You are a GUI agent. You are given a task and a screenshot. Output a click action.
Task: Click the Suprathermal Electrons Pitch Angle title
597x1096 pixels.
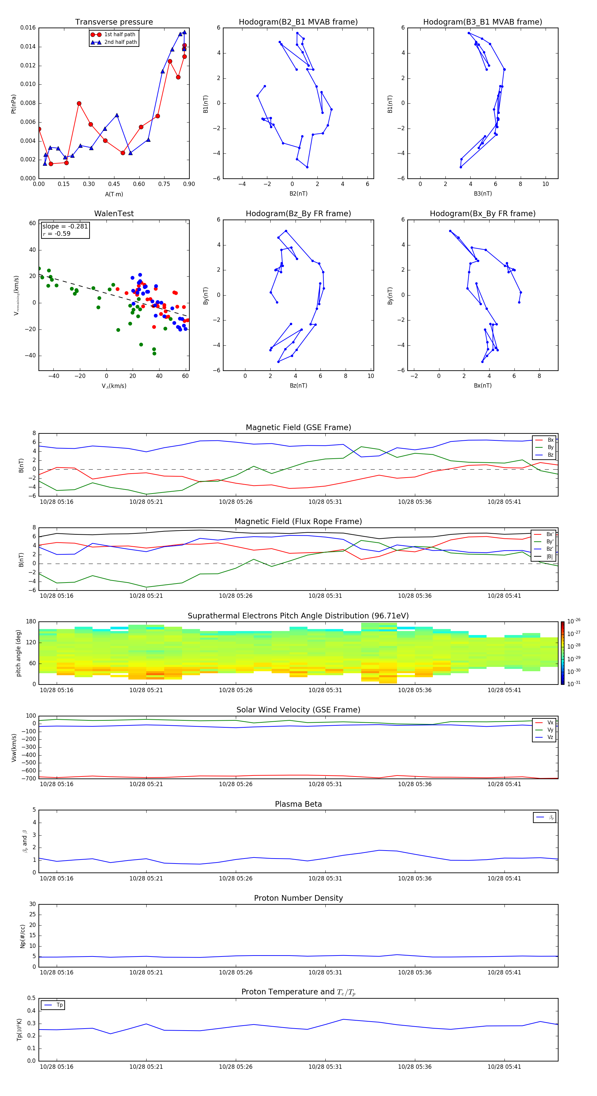pyautogui.click(x=298, y=616)
